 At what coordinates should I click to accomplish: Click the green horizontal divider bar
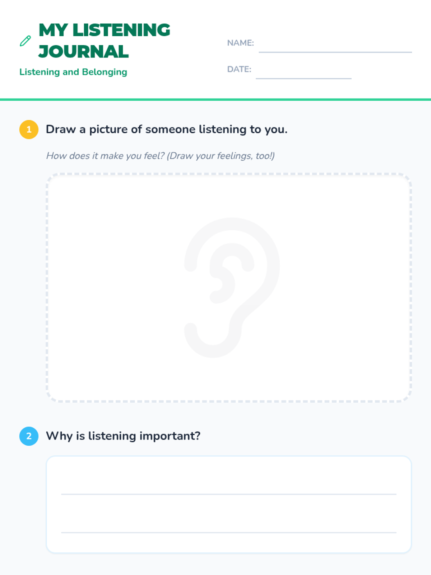click(x=215, y=100)
